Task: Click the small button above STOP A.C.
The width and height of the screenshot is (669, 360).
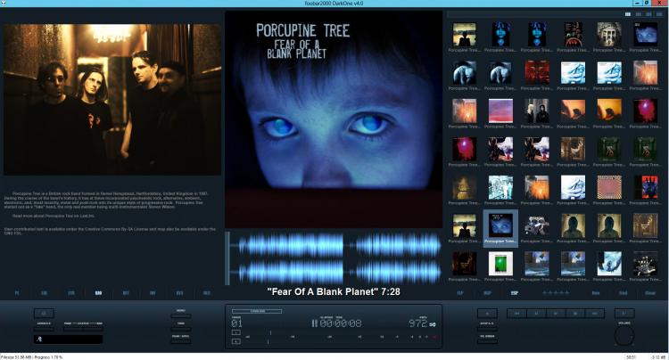Action: pos(487,314)
